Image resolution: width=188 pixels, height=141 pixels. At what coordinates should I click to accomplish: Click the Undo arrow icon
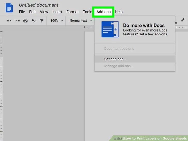tap(9, 21)
